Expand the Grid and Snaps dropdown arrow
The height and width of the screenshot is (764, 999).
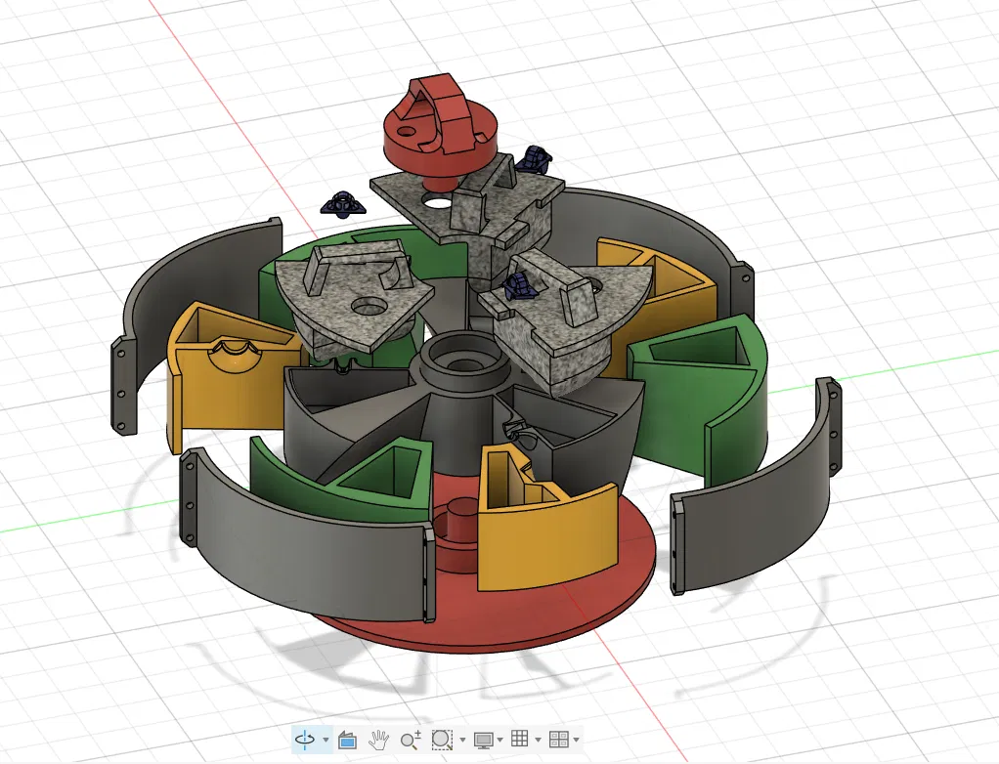pos(539,740)
